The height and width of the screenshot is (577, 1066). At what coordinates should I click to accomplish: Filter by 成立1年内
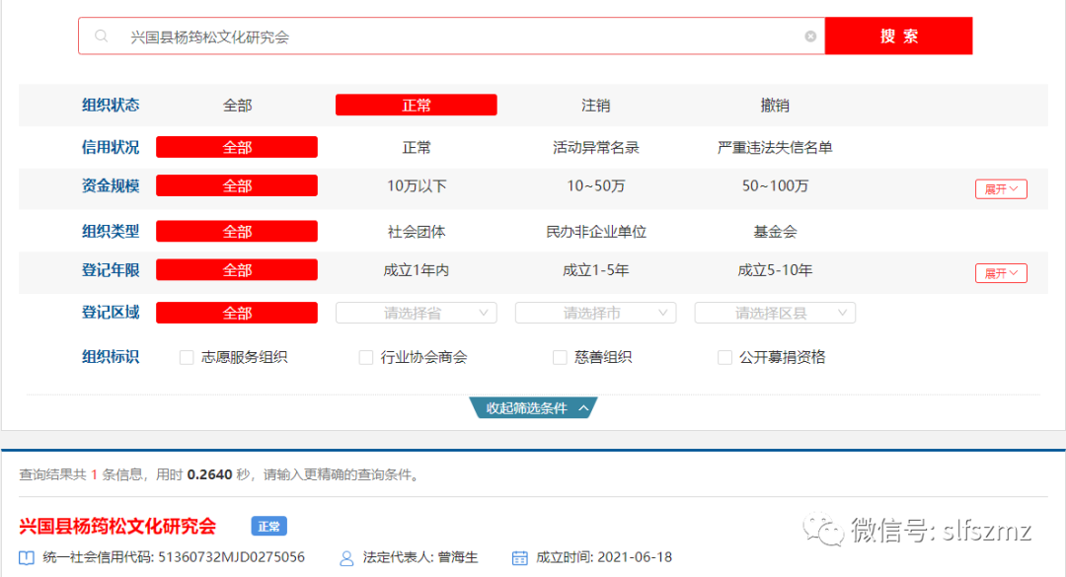(x=417, y=270)
